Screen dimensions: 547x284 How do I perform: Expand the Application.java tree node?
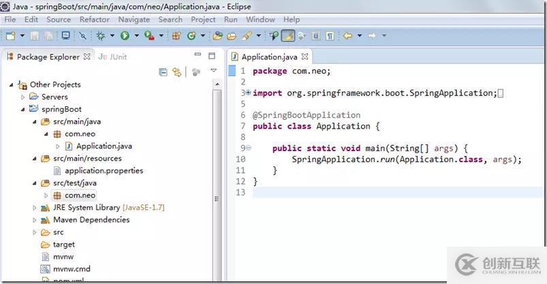tap(57, 146)
